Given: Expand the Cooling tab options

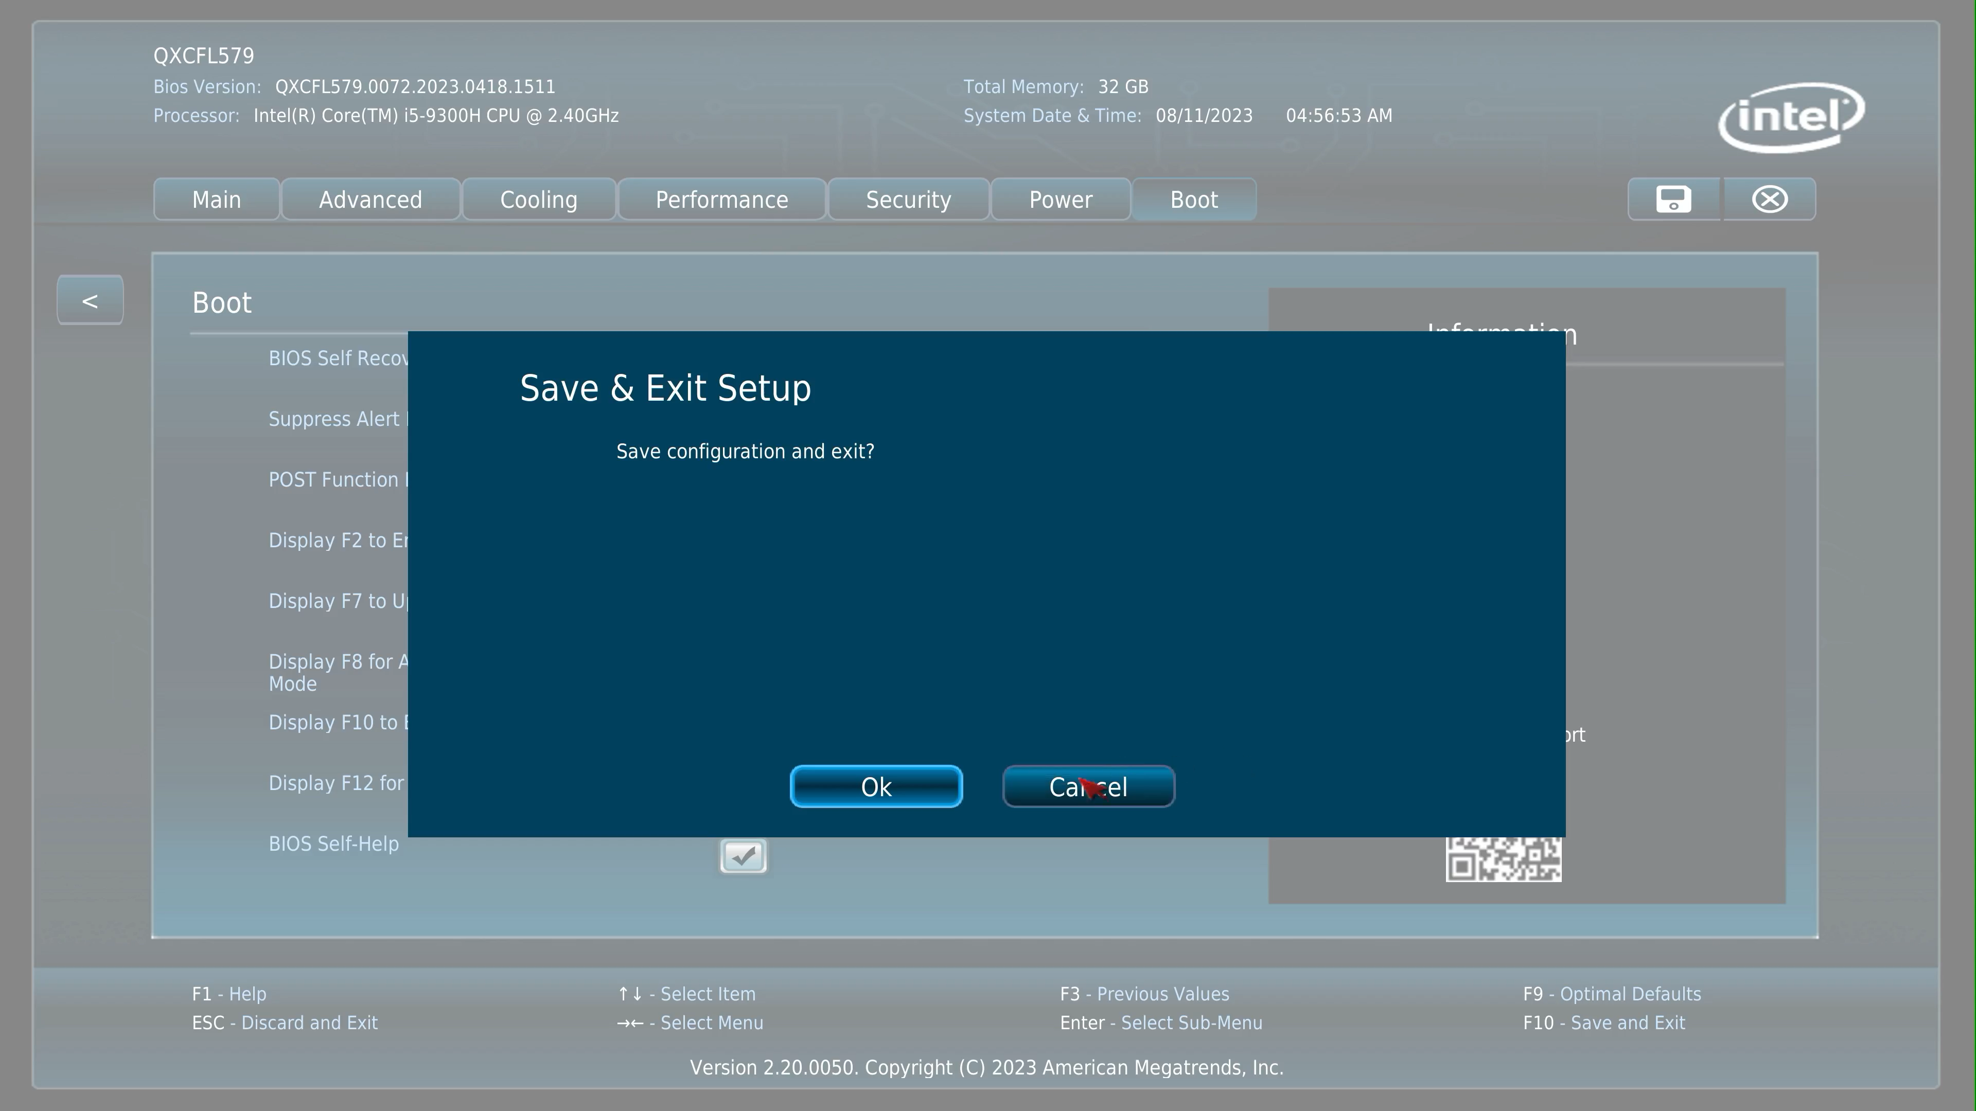Looking at the screenshot, I should [x=539, y=200].
